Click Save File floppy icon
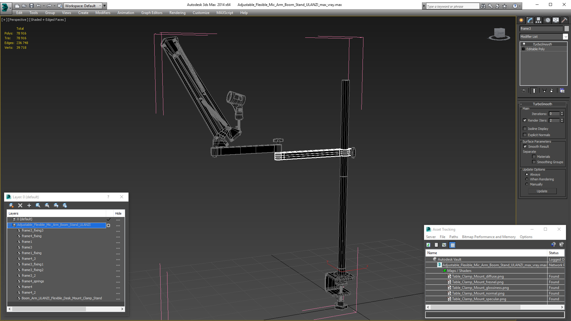The width and height of the screenshot is (571, 321). pyautogui.click(x=32, y=6)
